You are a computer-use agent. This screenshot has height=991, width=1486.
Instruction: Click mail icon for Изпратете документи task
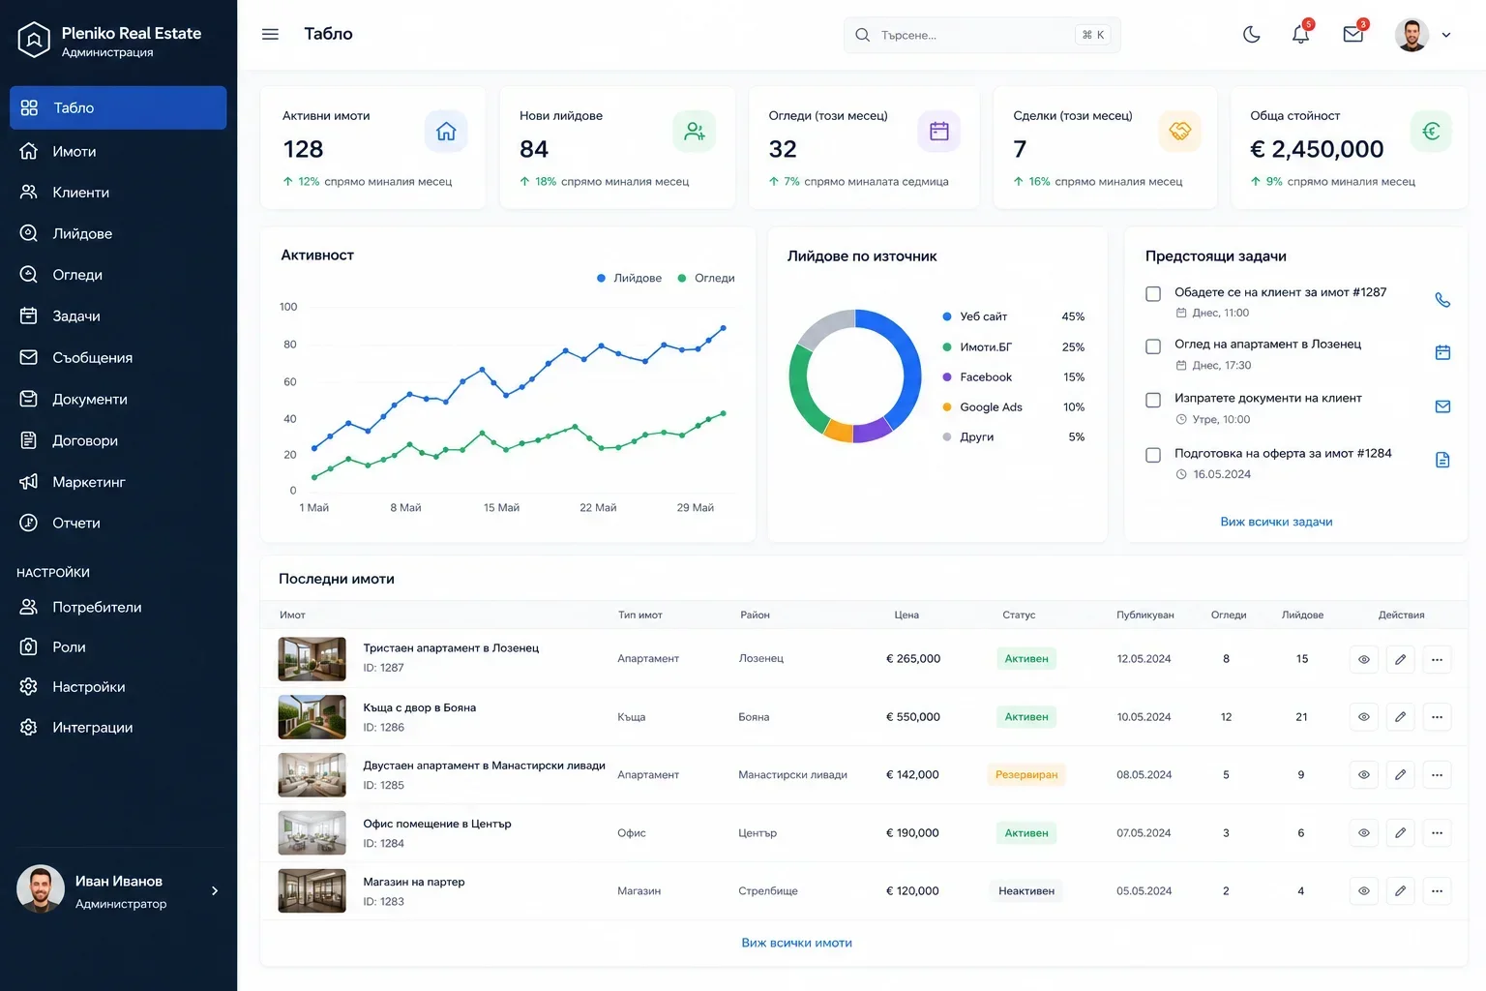click(1442, 406)
